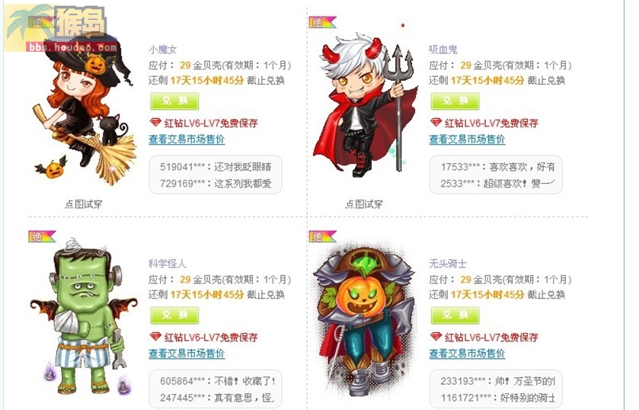Try on the 科学怪人 Frankenstein avatar image
Screen dimensions: 639x410
(84, 319)
